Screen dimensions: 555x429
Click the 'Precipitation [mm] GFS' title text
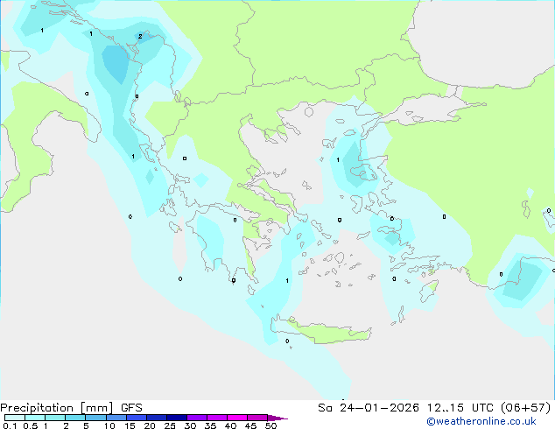point(71,408)
